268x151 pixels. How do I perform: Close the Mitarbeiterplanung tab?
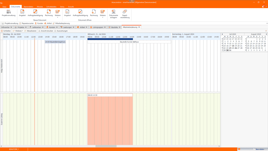tap(139, 27)
